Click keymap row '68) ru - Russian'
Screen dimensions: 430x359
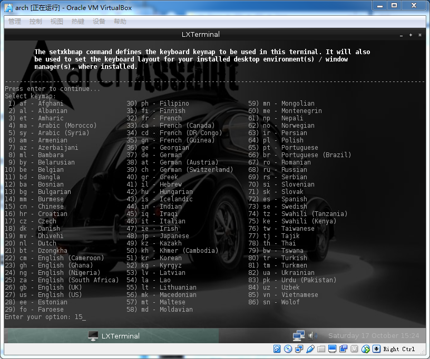click(278, 170)
